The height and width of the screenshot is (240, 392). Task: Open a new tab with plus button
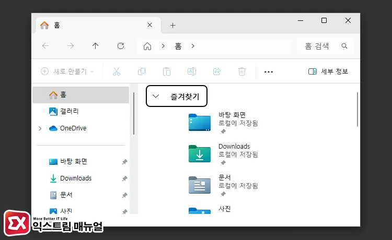pyautogui.click(x=173, y=25)
